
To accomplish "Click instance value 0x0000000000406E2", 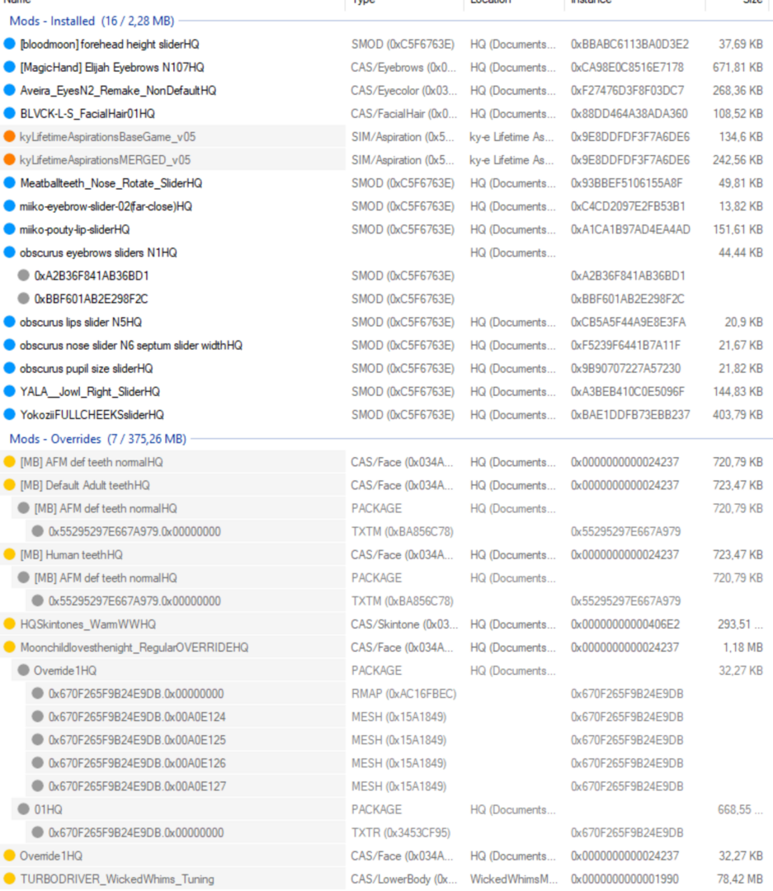I will [625, 625].
